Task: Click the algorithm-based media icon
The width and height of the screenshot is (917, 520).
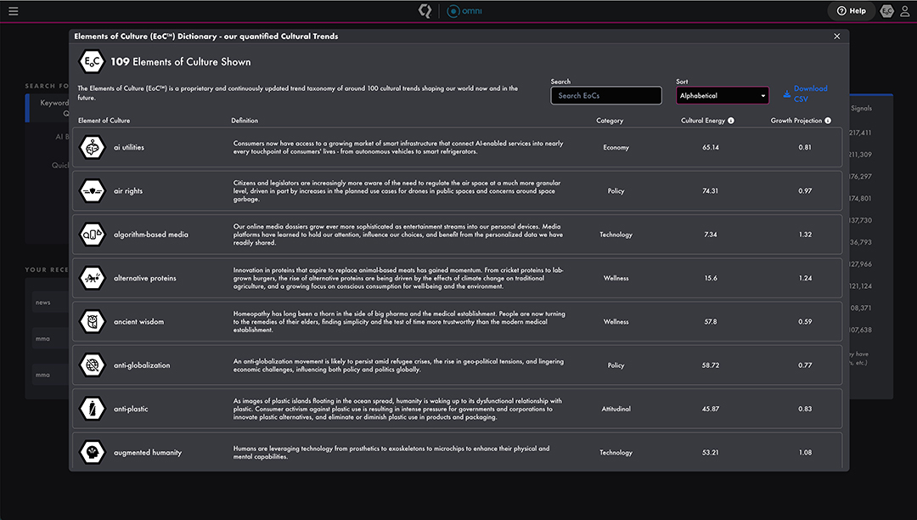Action: coord(92,235)
